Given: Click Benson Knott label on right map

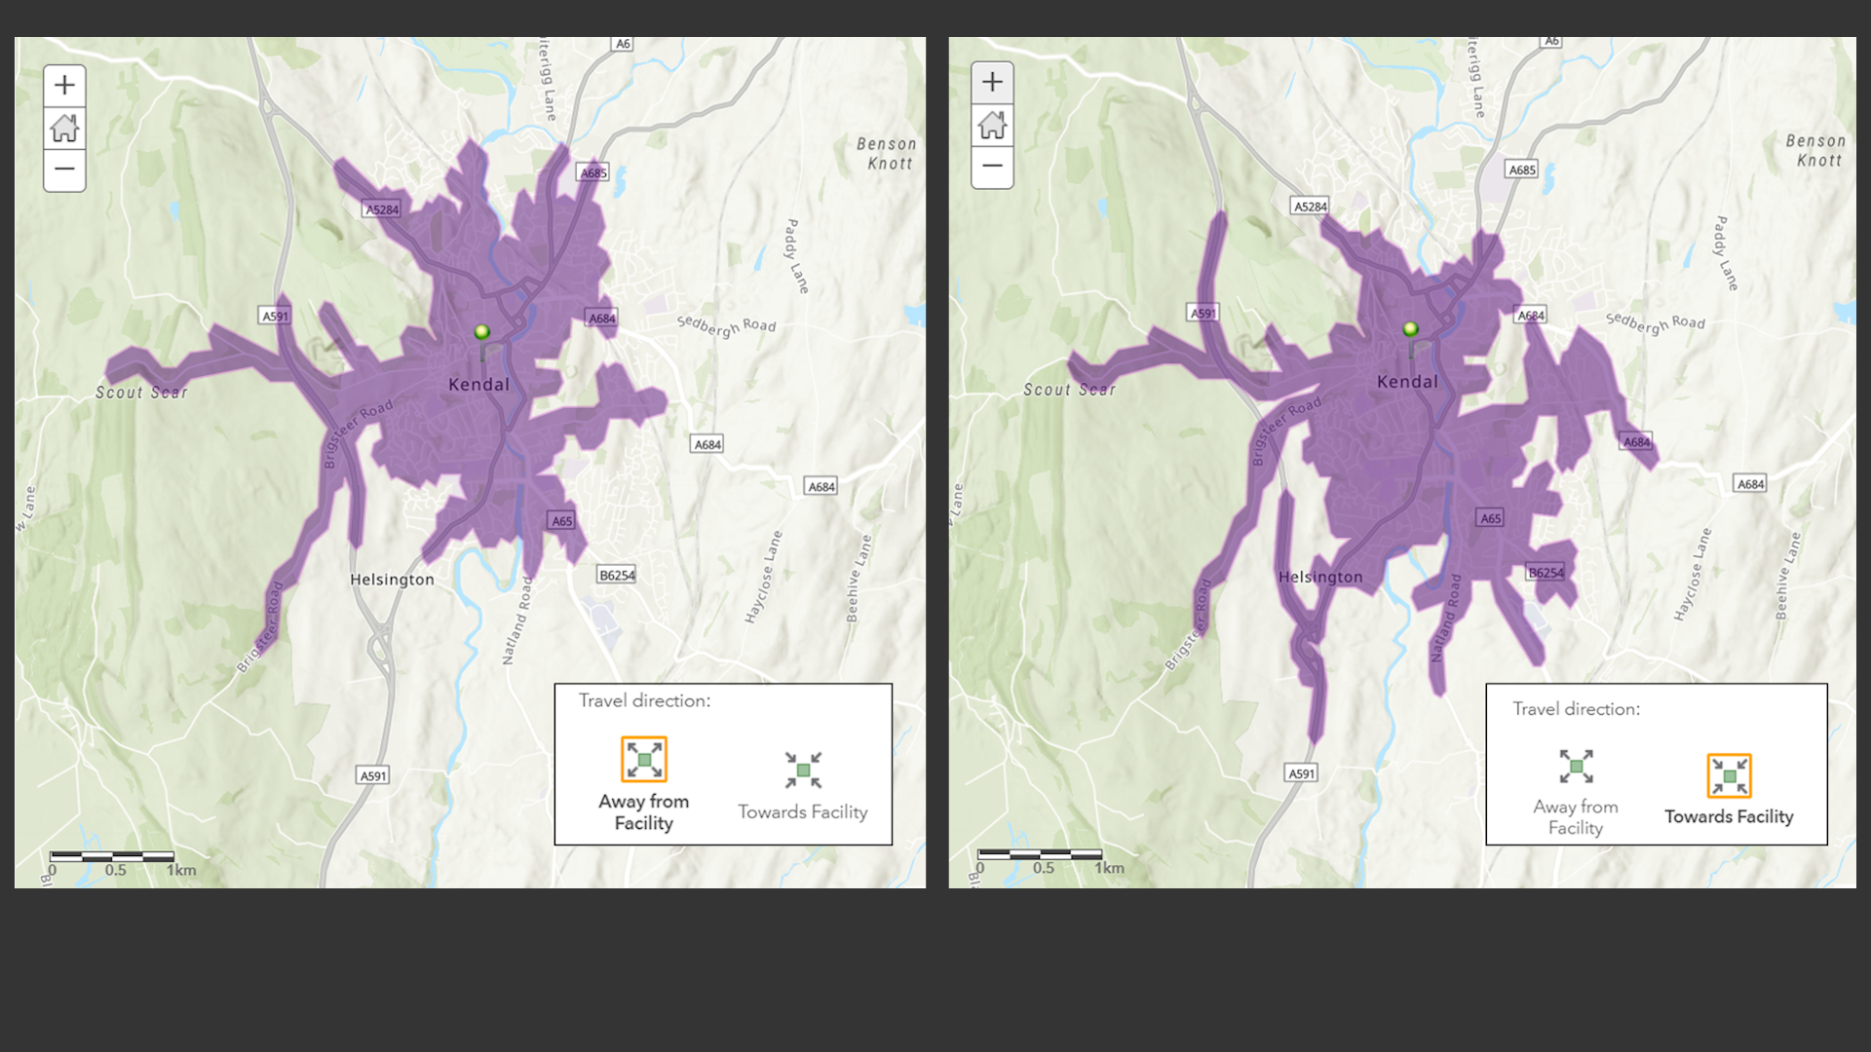Looking at the screenshot, I should click(1815, 151).
